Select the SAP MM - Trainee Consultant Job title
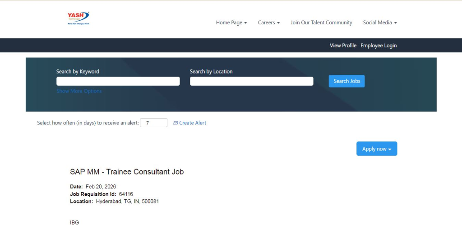 127,172
